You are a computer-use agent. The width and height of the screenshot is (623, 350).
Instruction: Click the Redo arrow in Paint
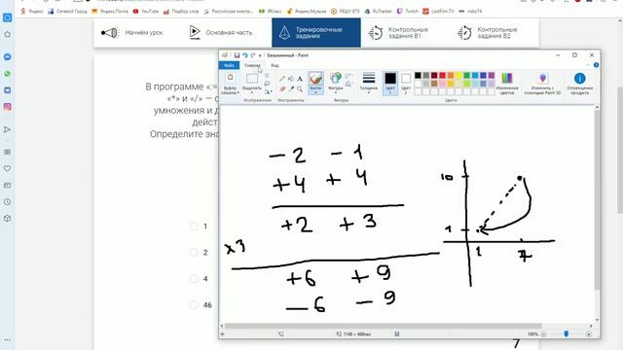pyautogui.click(x=253, y=55)
